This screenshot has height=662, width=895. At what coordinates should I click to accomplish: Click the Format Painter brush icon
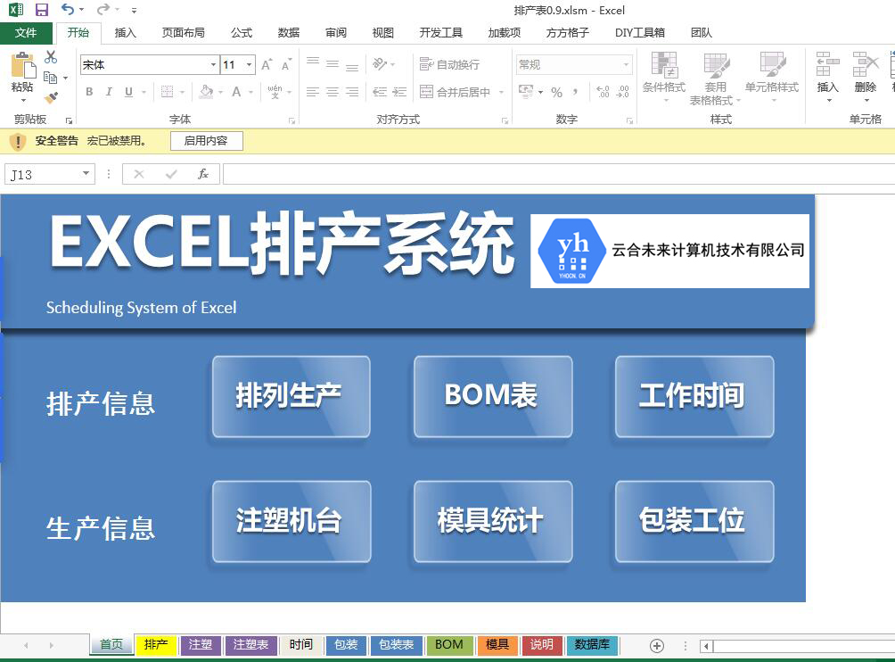click(51, 97)
